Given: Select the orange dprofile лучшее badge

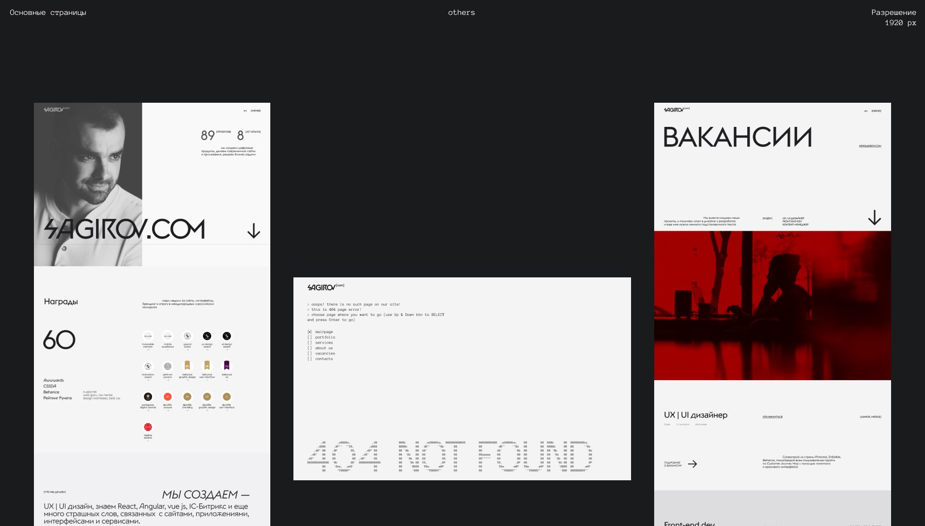Looking at the screenshot, I should tap(168, 397).
